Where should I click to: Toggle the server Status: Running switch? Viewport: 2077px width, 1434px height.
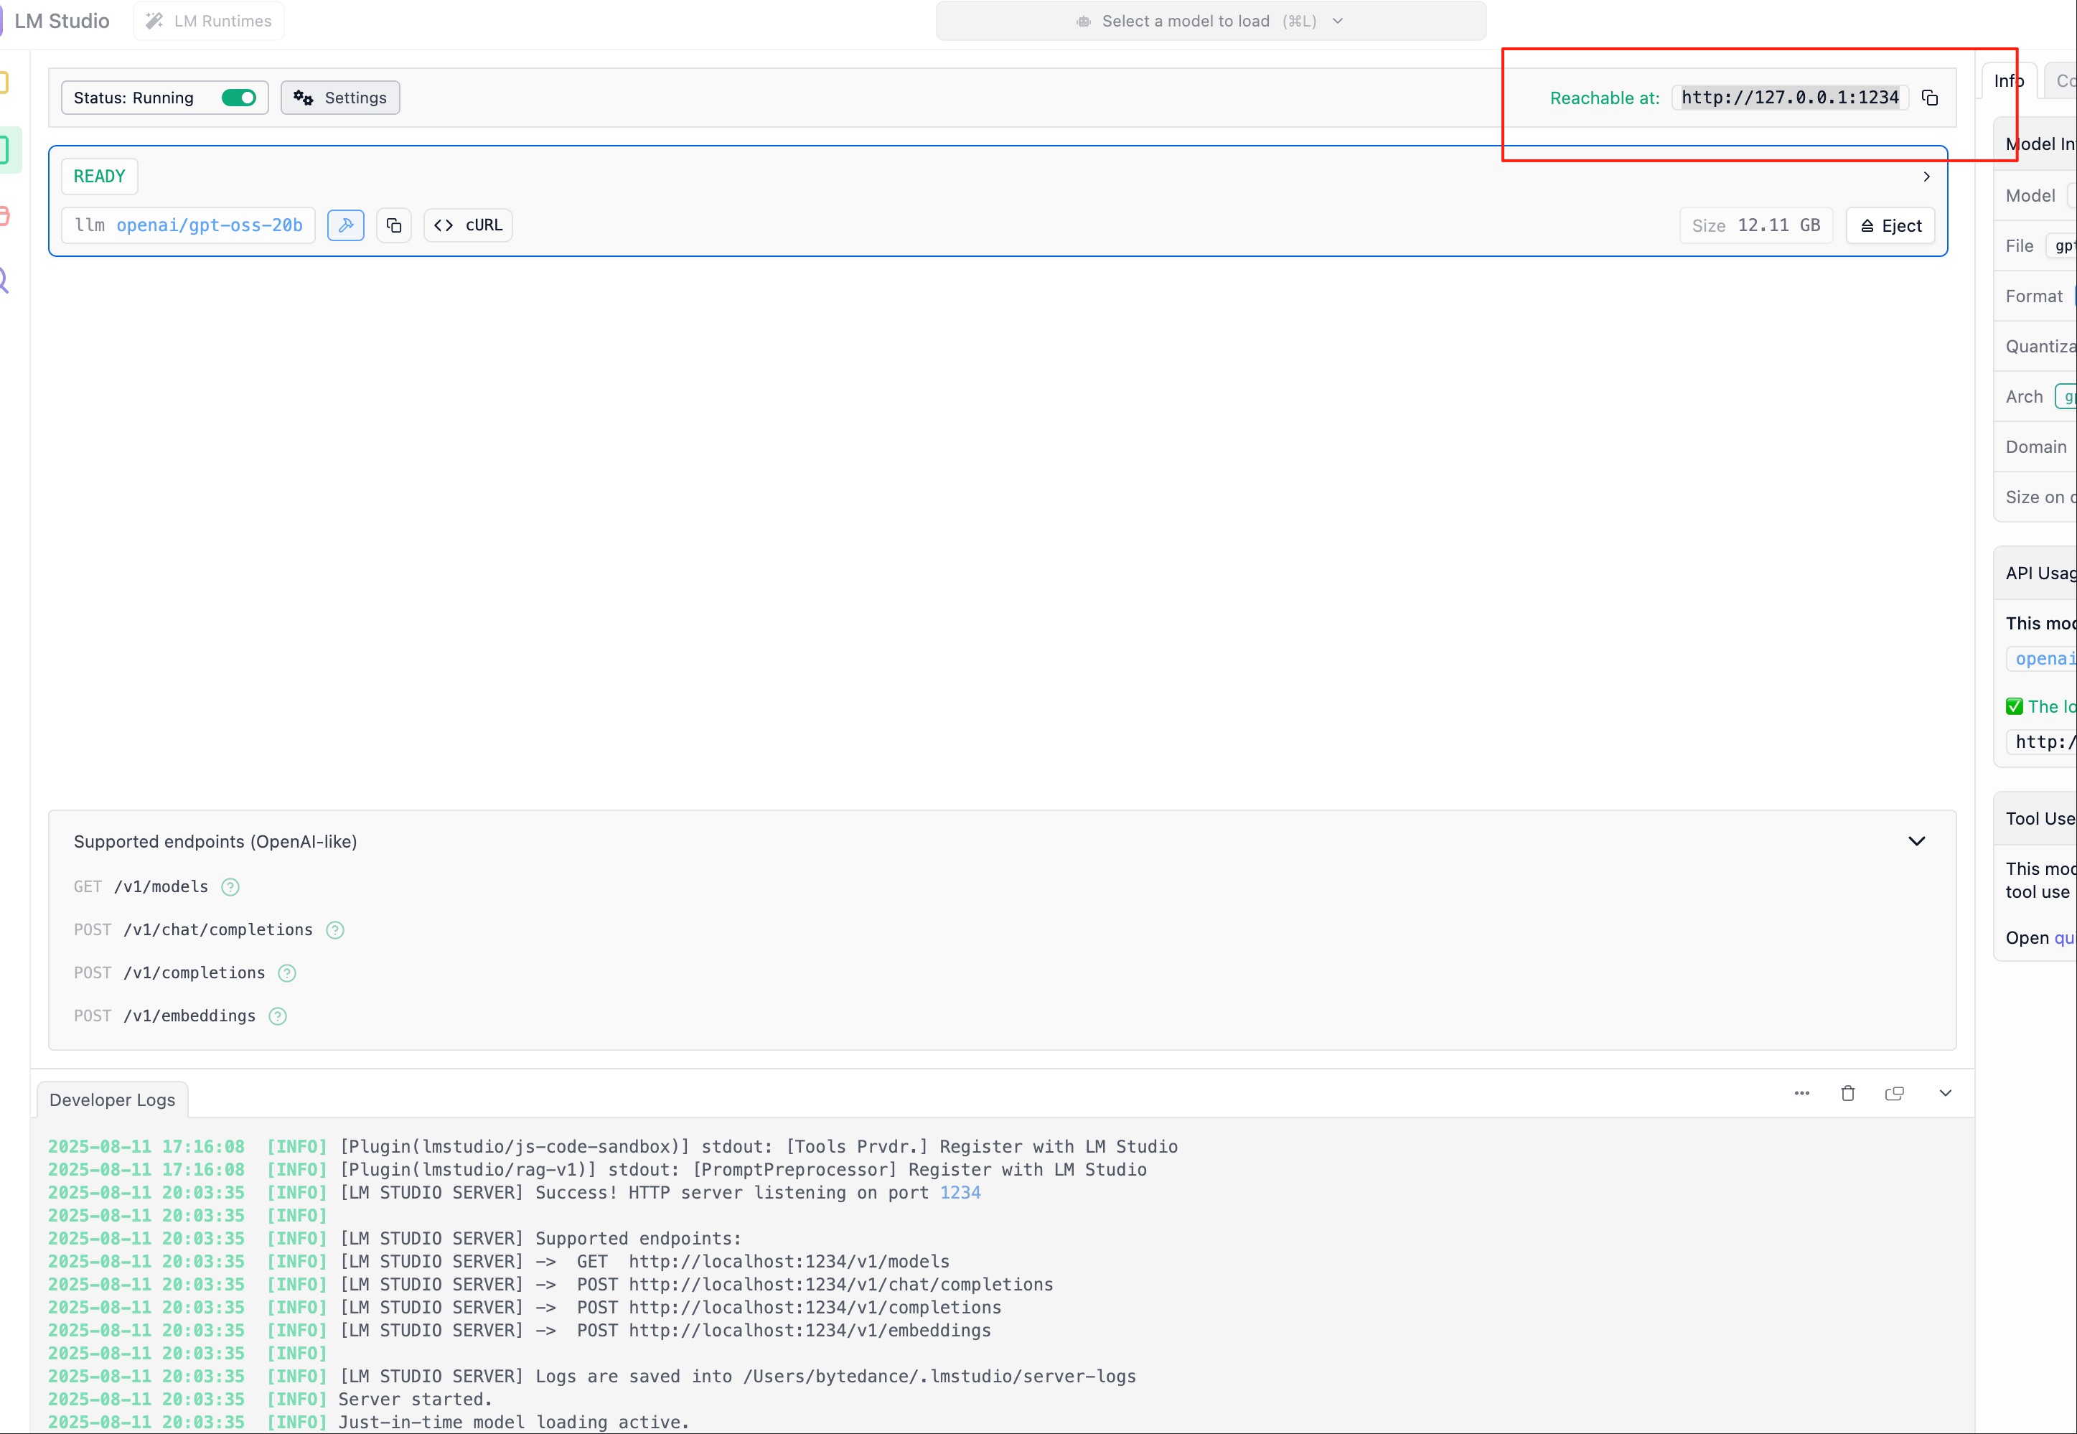pyautogui.click(x=239, y=98)
